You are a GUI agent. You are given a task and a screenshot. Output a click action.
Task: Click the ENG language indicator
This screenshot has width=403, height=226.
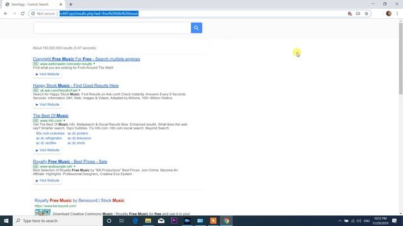[x=366, y=221]
